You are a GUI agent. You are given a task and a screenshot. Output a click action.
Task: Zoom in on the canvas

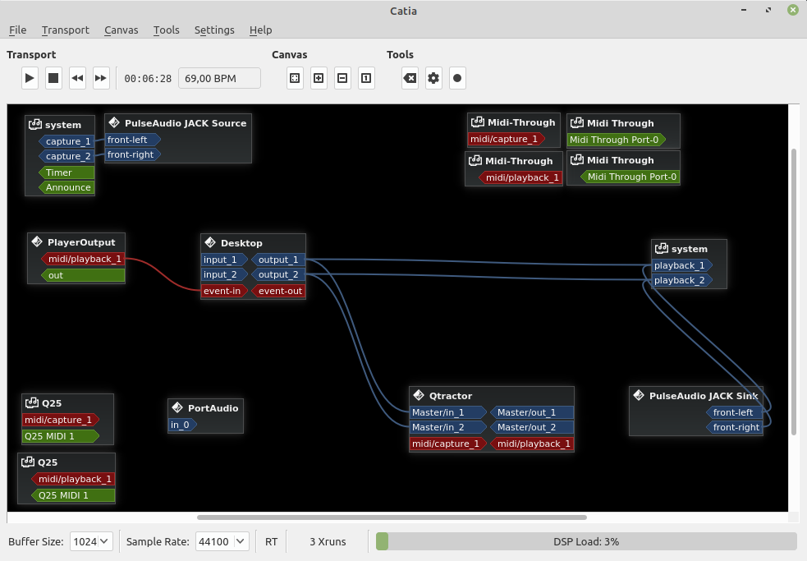coord(319,78)
